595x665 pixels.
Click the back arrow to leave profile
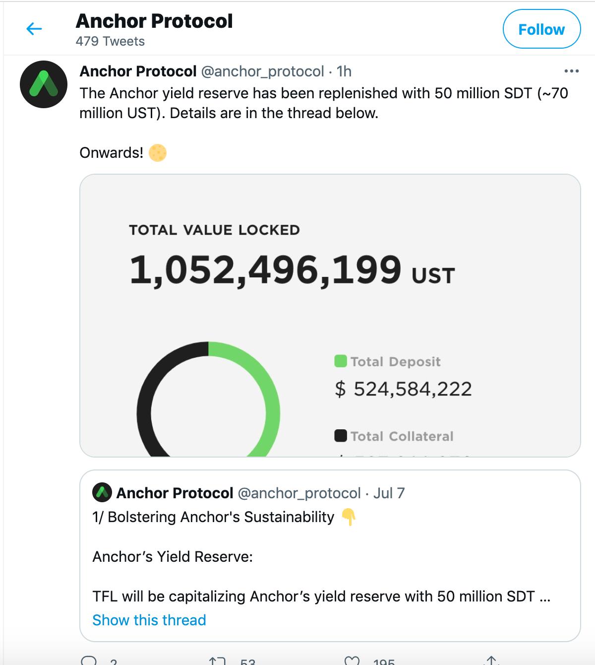point(33,29)
